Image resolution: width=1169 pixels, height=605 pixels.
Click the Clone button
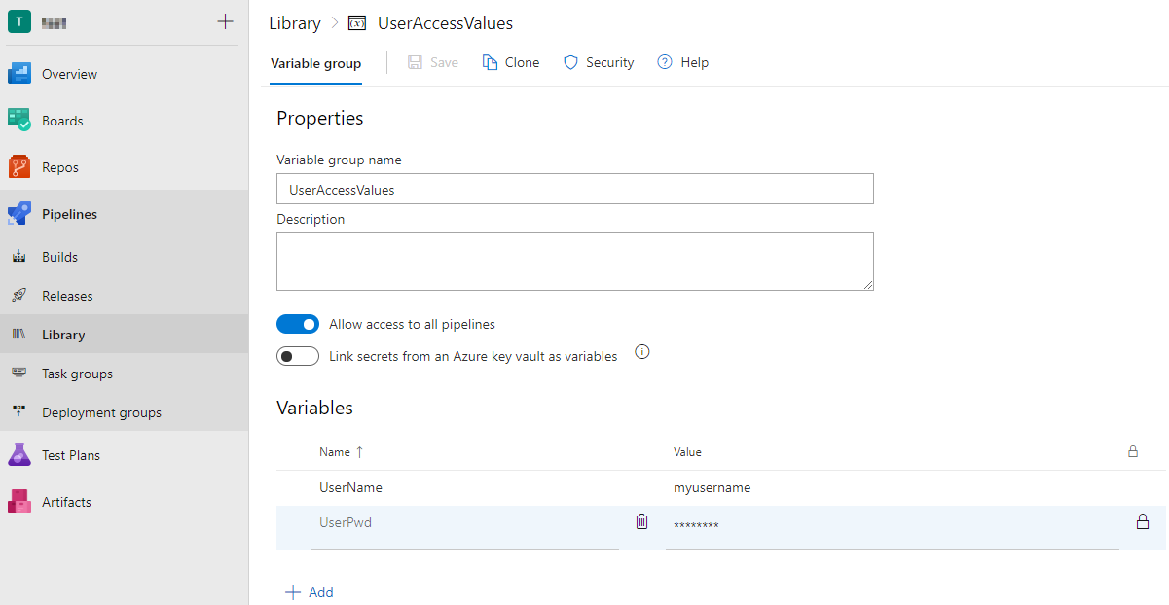click(x=511, y=62)
